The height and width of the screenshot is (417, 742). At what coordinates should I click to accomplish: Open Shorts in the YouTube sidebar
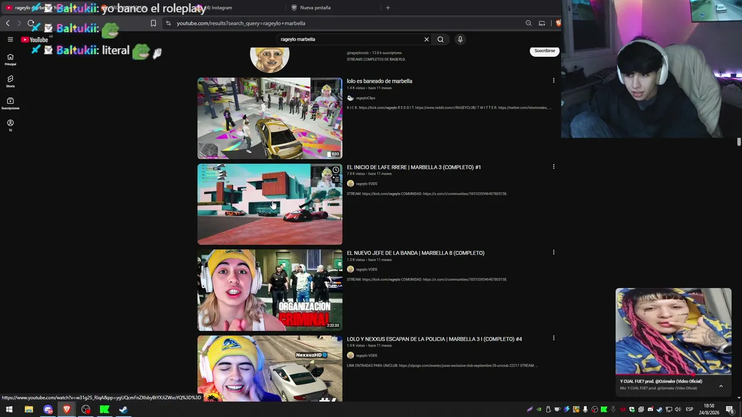[10, 81]
